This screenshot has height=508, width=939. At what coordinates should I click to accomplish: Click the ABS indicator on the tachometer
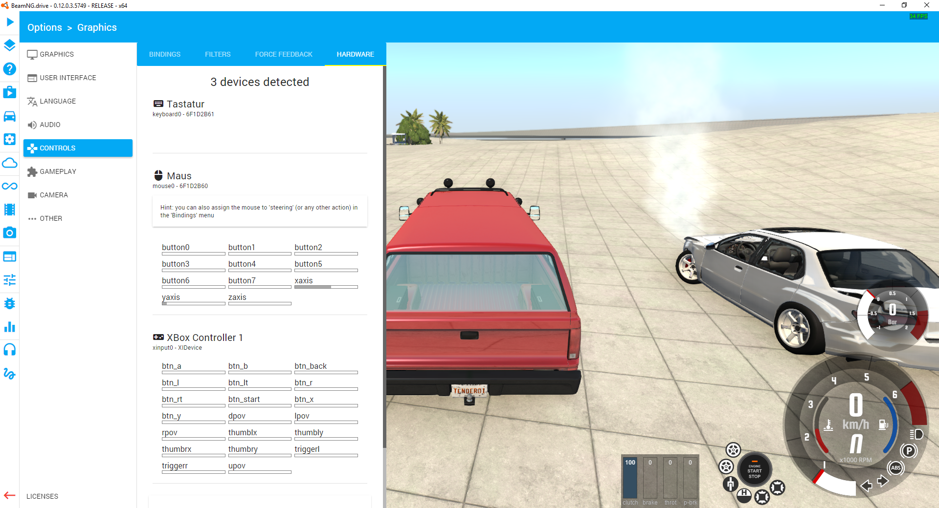(895, 468)
